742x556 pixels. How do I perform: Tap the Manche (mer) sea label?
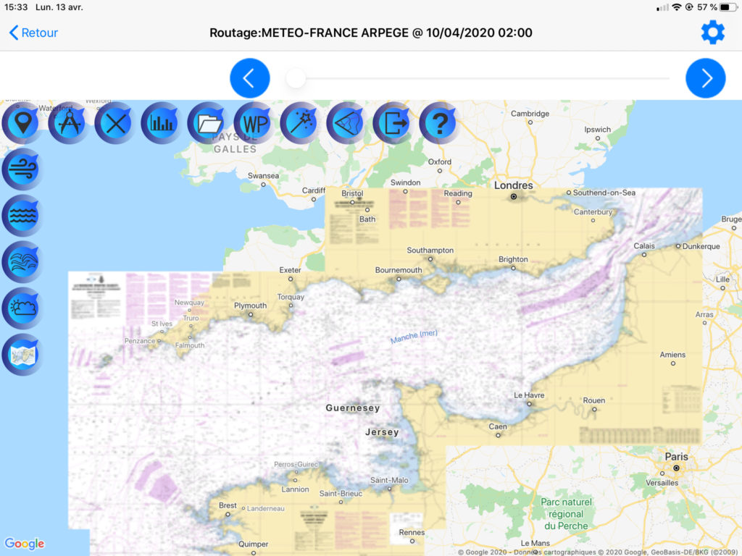coord(414,336)
